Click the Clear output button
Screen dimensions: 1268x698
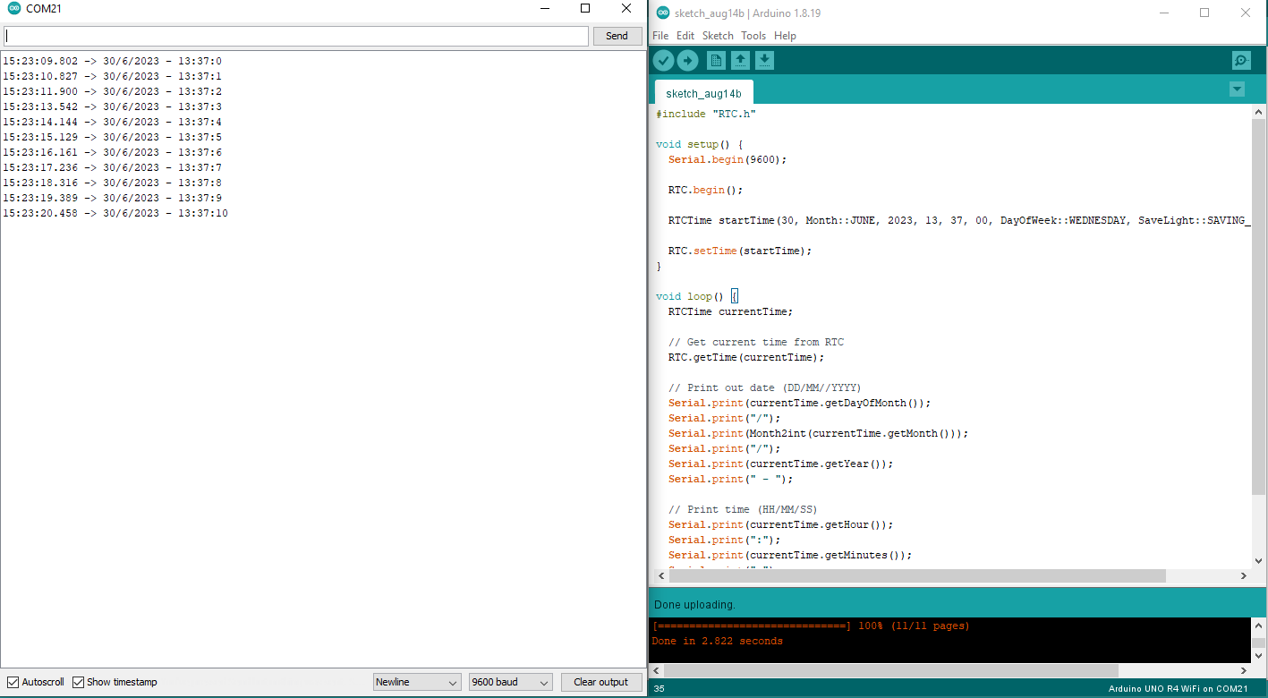coord(601,682)
